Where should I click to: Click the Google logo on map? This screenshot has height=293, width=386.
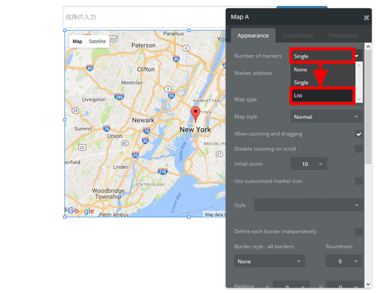(x=81, y=211)
